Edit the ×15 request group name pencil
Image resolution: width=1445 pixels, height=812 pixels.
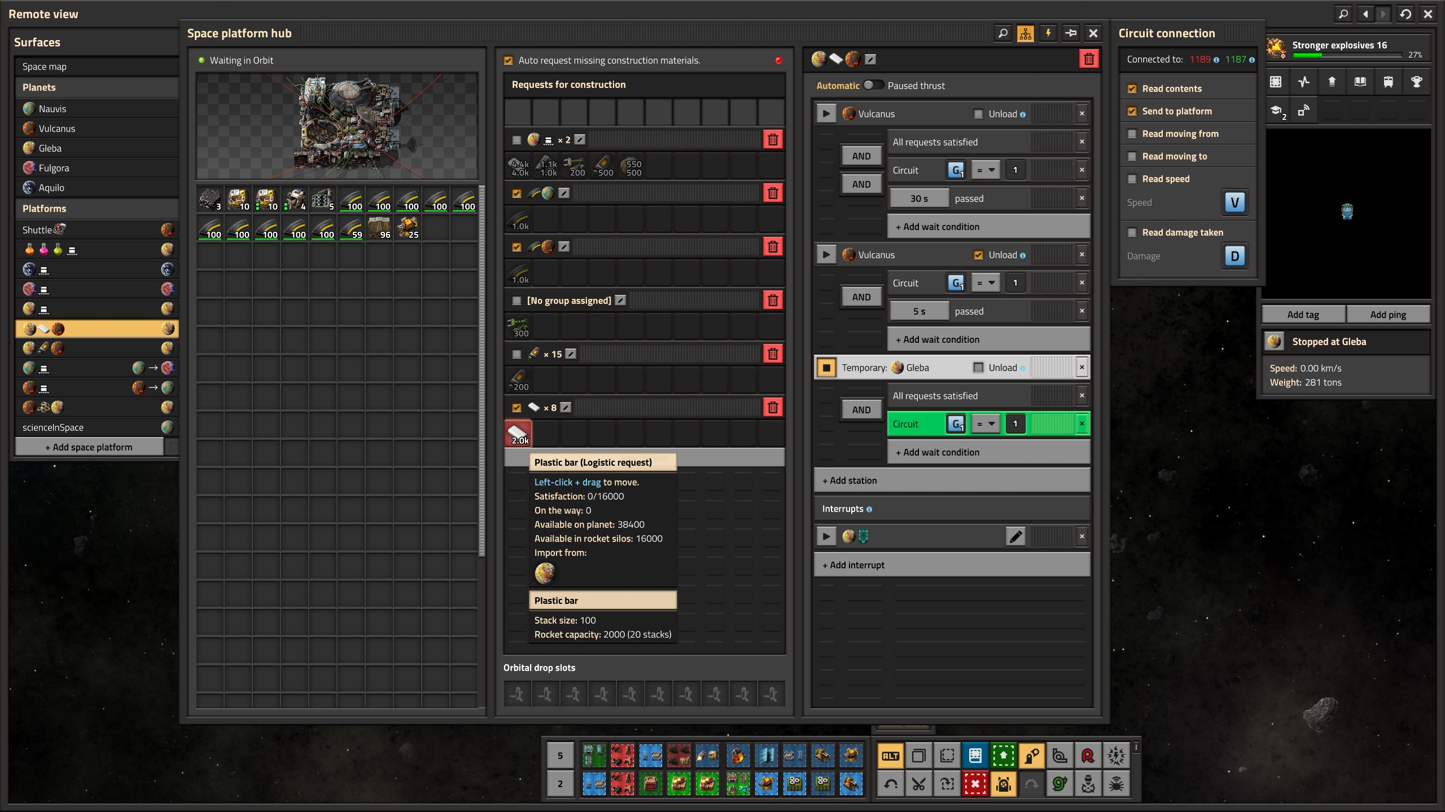click(x=571, y=354)
